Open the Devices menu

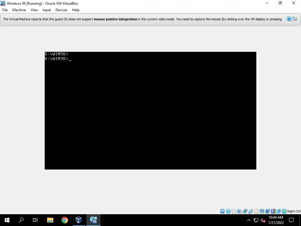pyautogui.click(x=61, y=10)
